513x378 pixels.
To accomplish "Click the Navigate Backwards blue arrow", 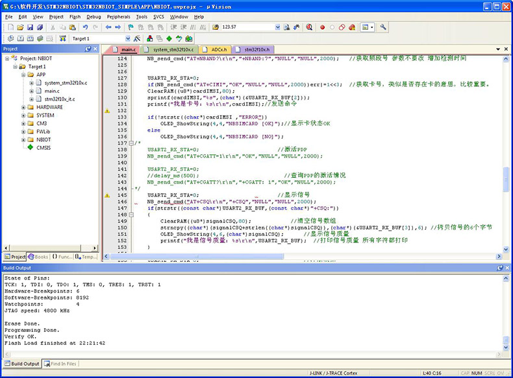I will click(108, 27).
